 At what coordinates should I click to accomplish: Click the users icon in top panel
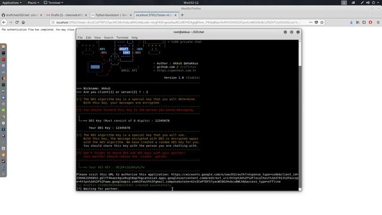point(353,2)
